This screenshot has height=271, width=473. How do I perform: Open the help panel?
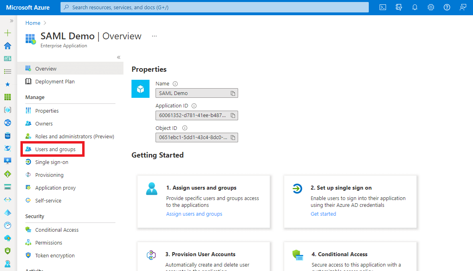click(x=447, y=7)
